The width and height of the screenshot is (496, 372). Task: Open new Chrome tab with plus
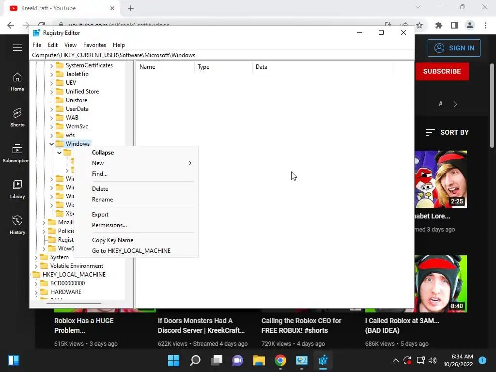[x=131, y=8]
